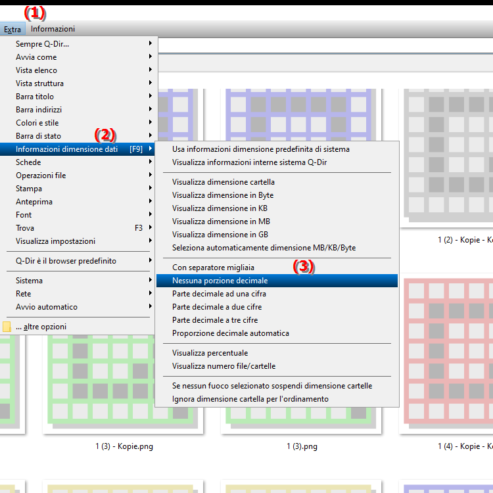
Task: Select Proporzione decimale automatica
Action: [277, 333]
